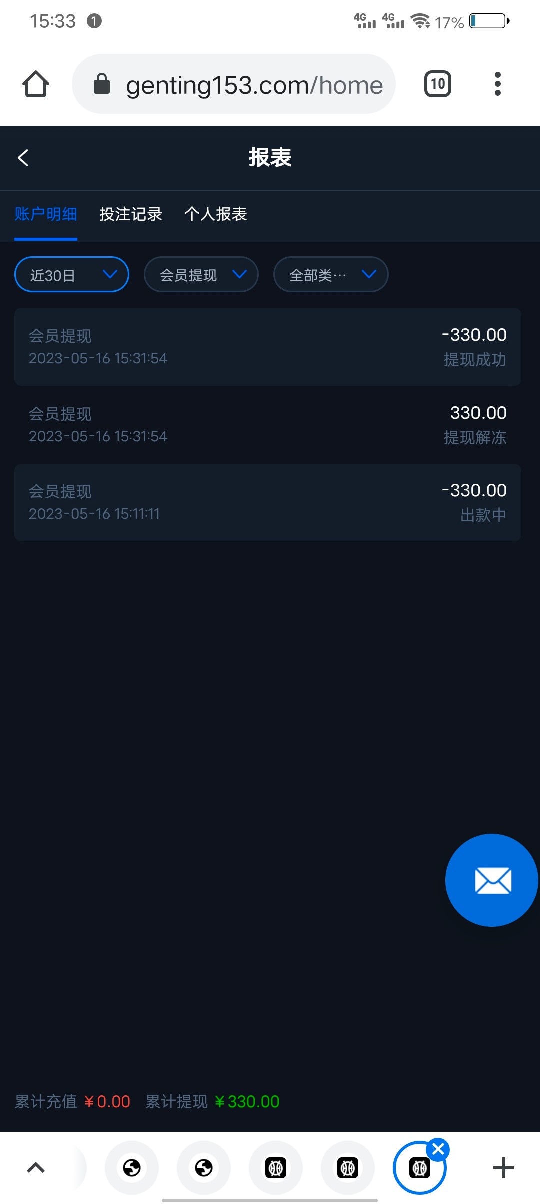The width and height of the screenshot is (540, 1204).
Task: Collapse the tab strip with the up chevron
Action: coord(36,1168)
